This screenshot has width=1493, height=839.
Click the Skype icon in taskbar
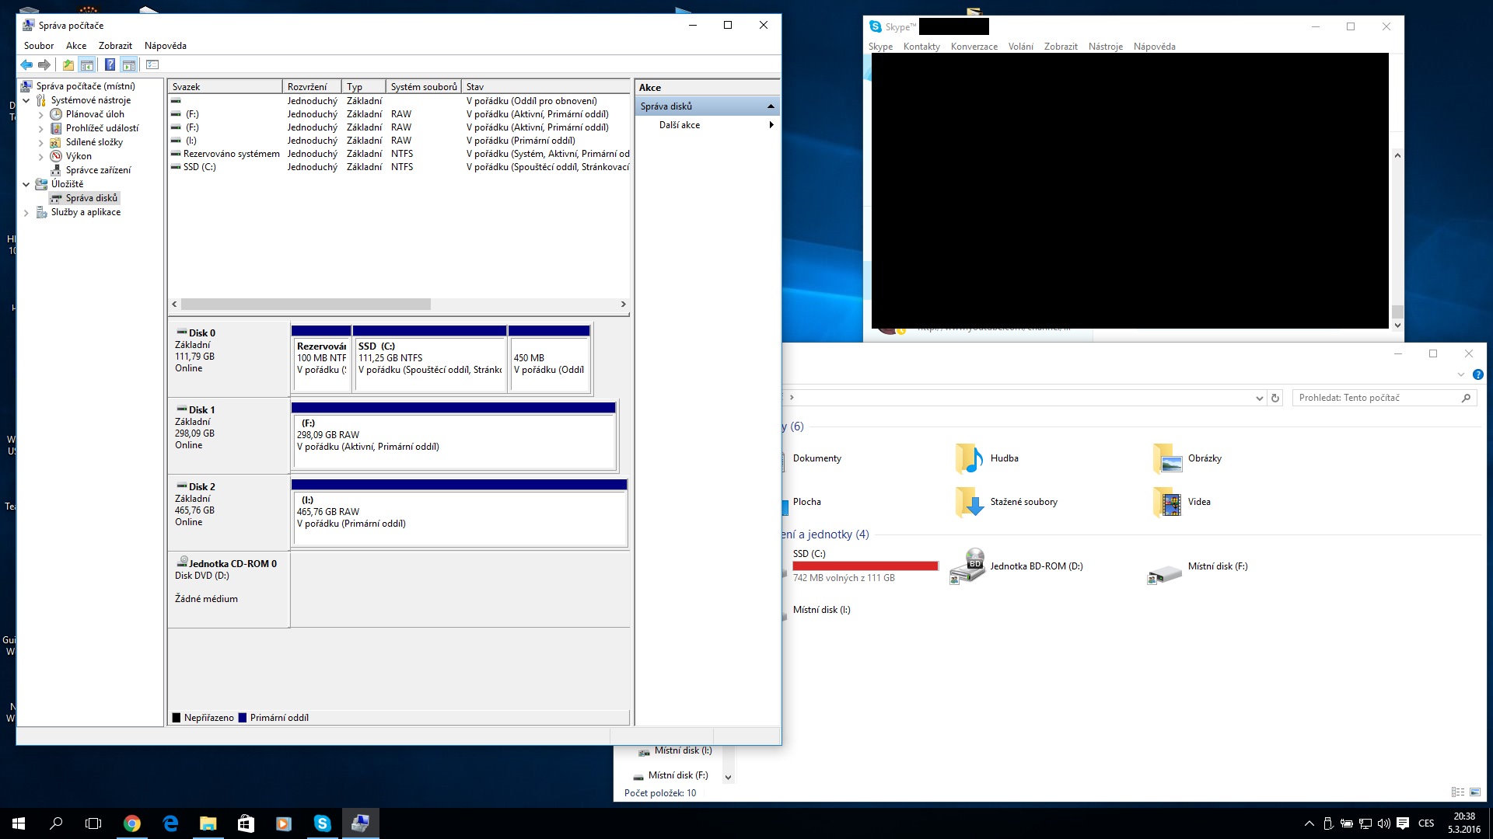322,823
